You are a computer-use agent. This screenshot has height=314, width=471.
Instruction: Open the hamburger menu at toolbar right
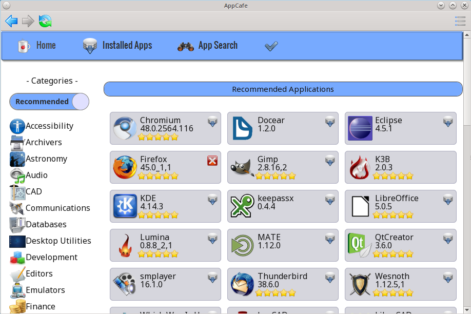(x=460, y=21)
